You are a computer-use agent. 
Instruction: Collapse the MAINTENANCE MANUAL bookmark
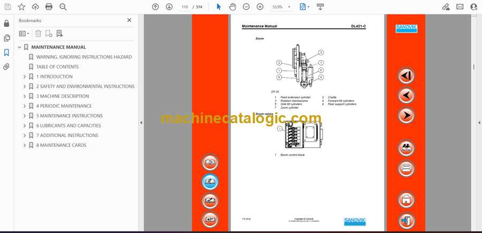tap(20, 47)
